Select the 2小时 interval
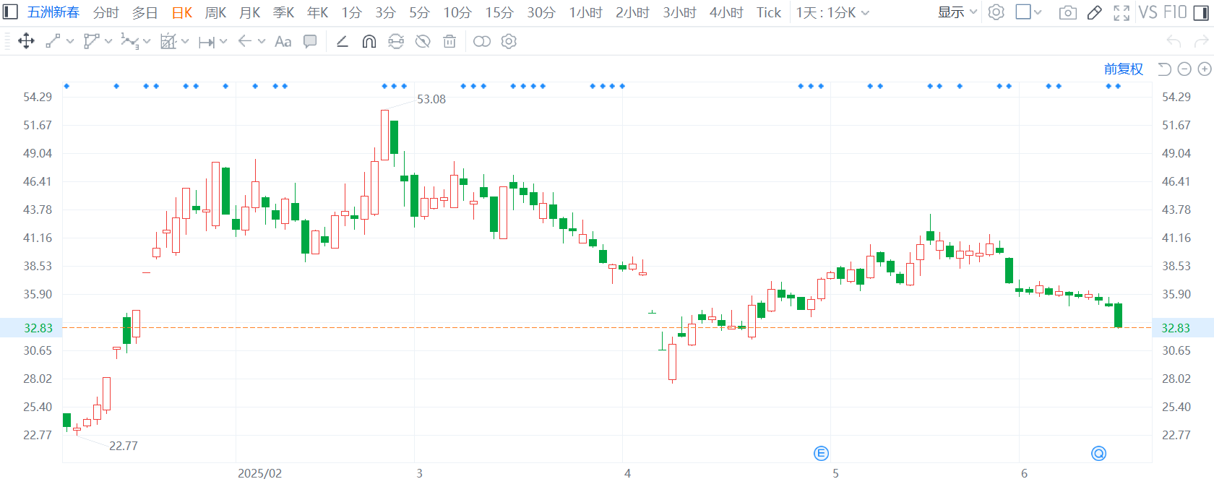The image size is (1214, 492). tap(632, 12)
